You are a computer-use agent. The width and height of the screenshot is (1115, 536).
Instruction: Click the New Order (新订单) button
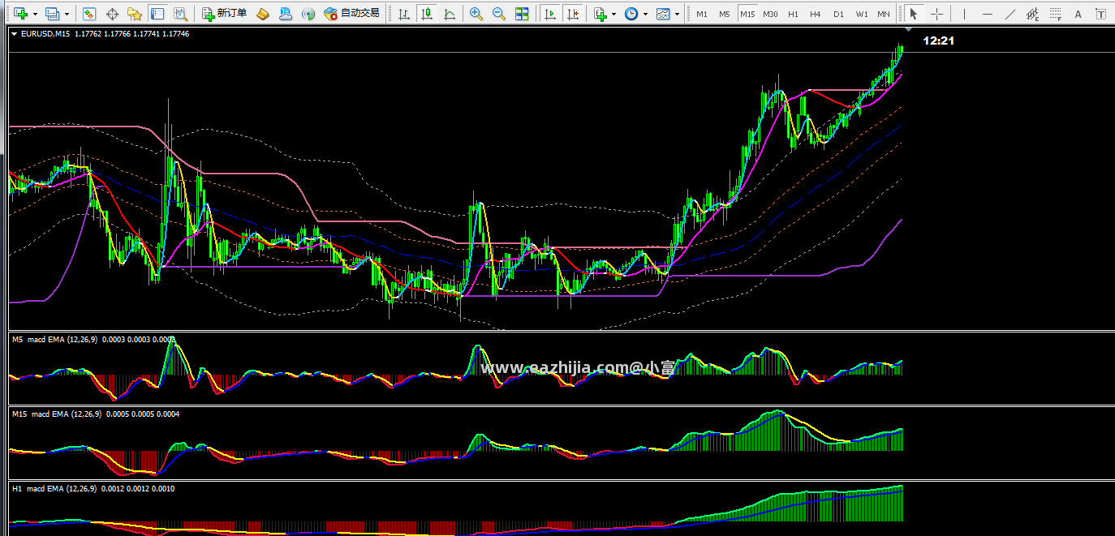pos(224,14)
